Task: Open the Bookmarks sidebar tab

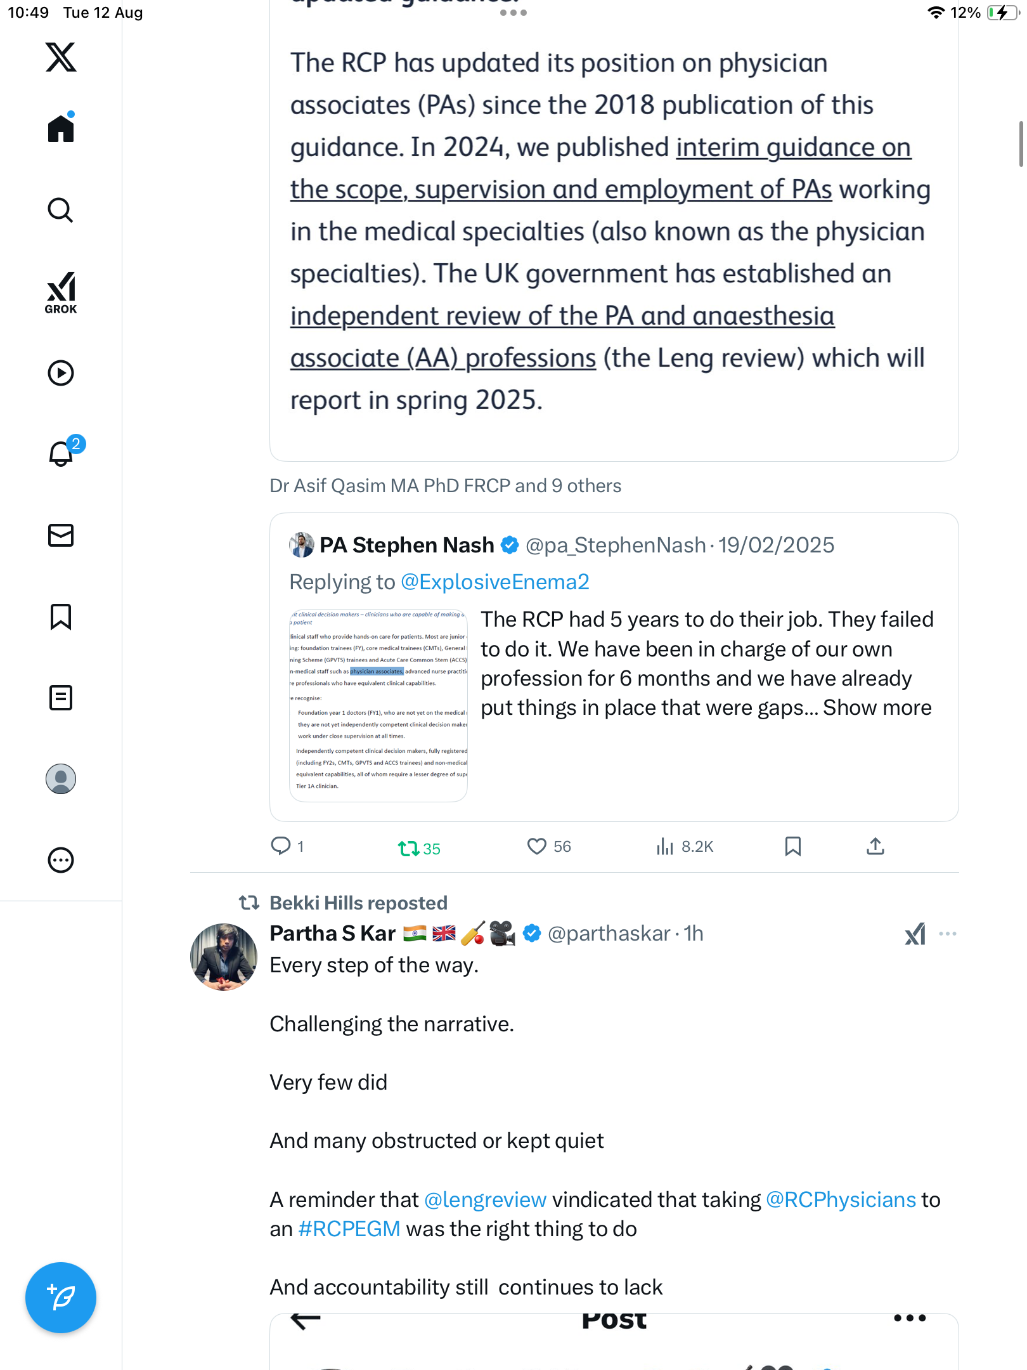Action: 61,616
